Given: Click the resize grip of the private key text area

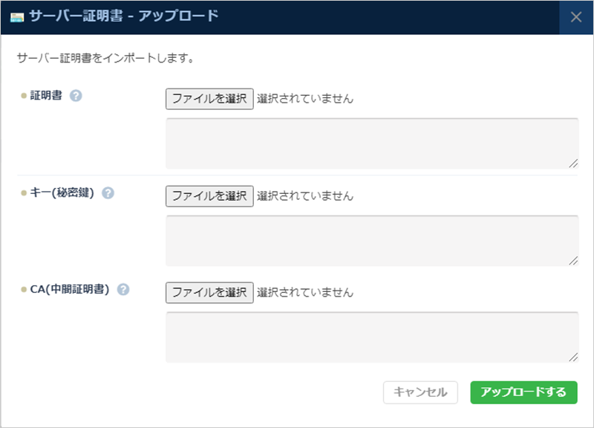Looking at the screenshot, I should point(574,260).
